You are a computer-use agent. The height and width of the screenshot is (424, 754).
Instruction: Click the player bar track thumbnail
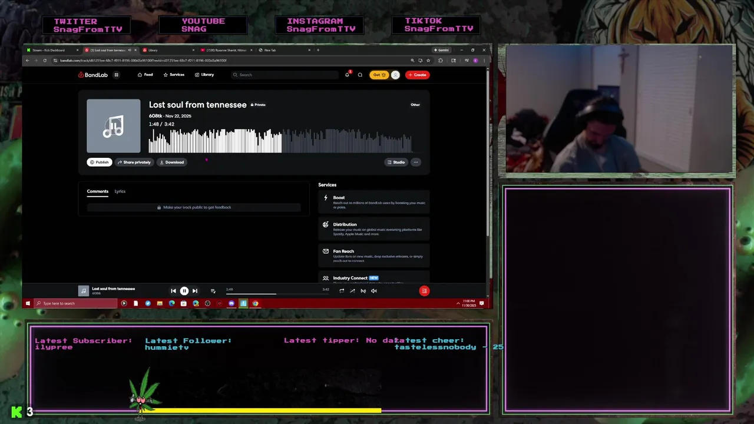84,291
